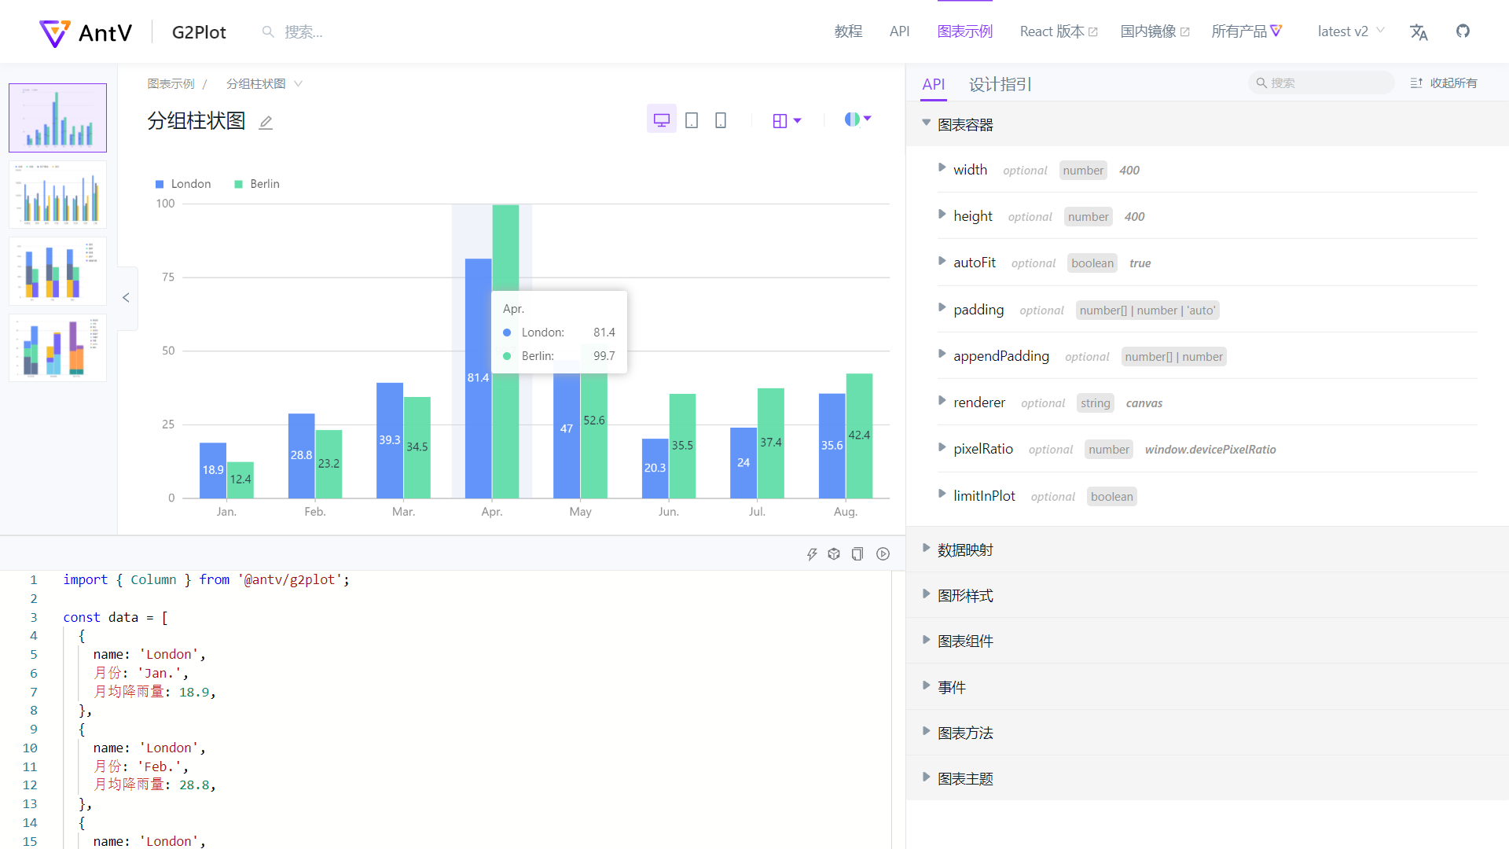The width and height of the screenshot is (1509, 849).
Task: Select desktop preview mode toggle
Action: click(x=662, y=120)
